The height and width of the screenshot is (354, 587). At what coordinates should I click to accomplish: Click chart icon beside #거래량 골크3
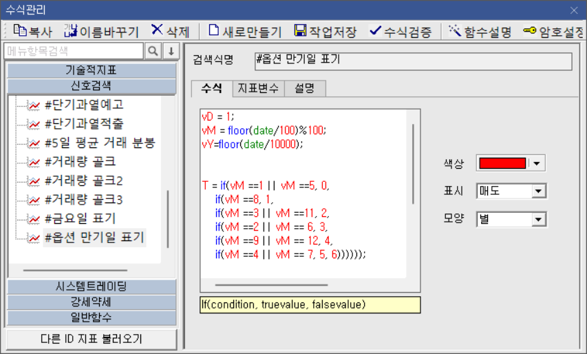[x=34, y=200]
